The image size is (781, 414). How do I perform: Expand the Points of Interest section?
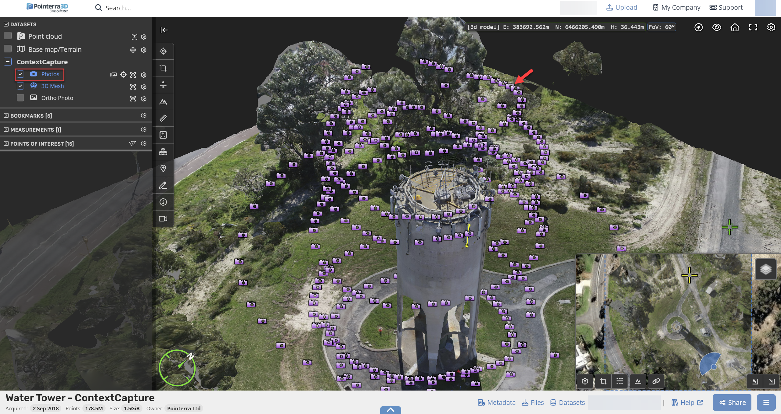click(x=42, y=144)
